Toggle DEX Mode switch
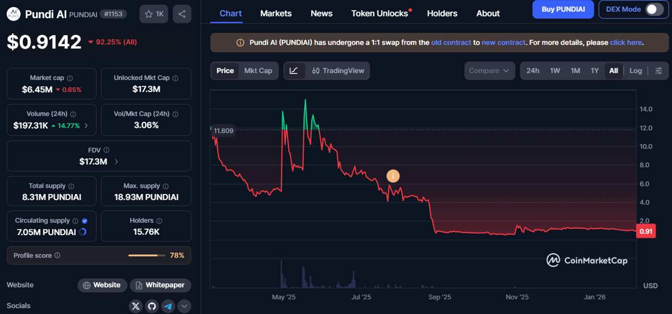The width and height of the screenshot is (672, 314). point(654,9)
